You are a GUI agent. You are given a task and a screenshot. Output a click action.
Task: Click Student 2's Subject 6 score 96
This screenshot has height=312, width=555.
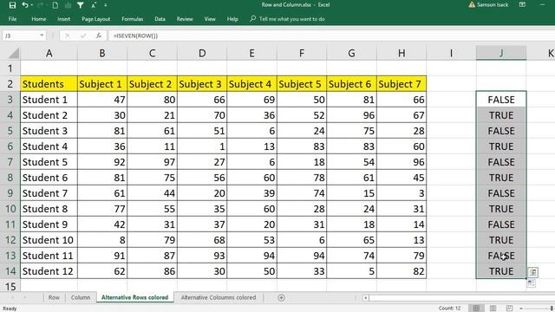[351, 115]
